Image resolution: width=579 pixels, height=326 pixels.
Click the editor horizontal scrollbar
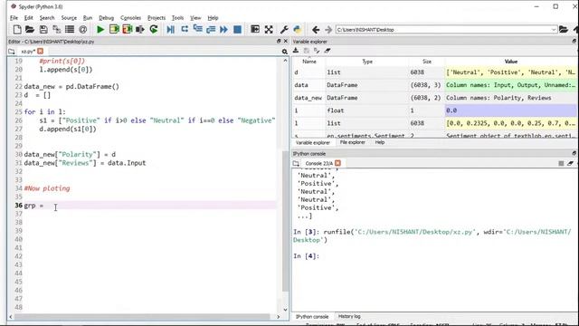pos(144,317)
